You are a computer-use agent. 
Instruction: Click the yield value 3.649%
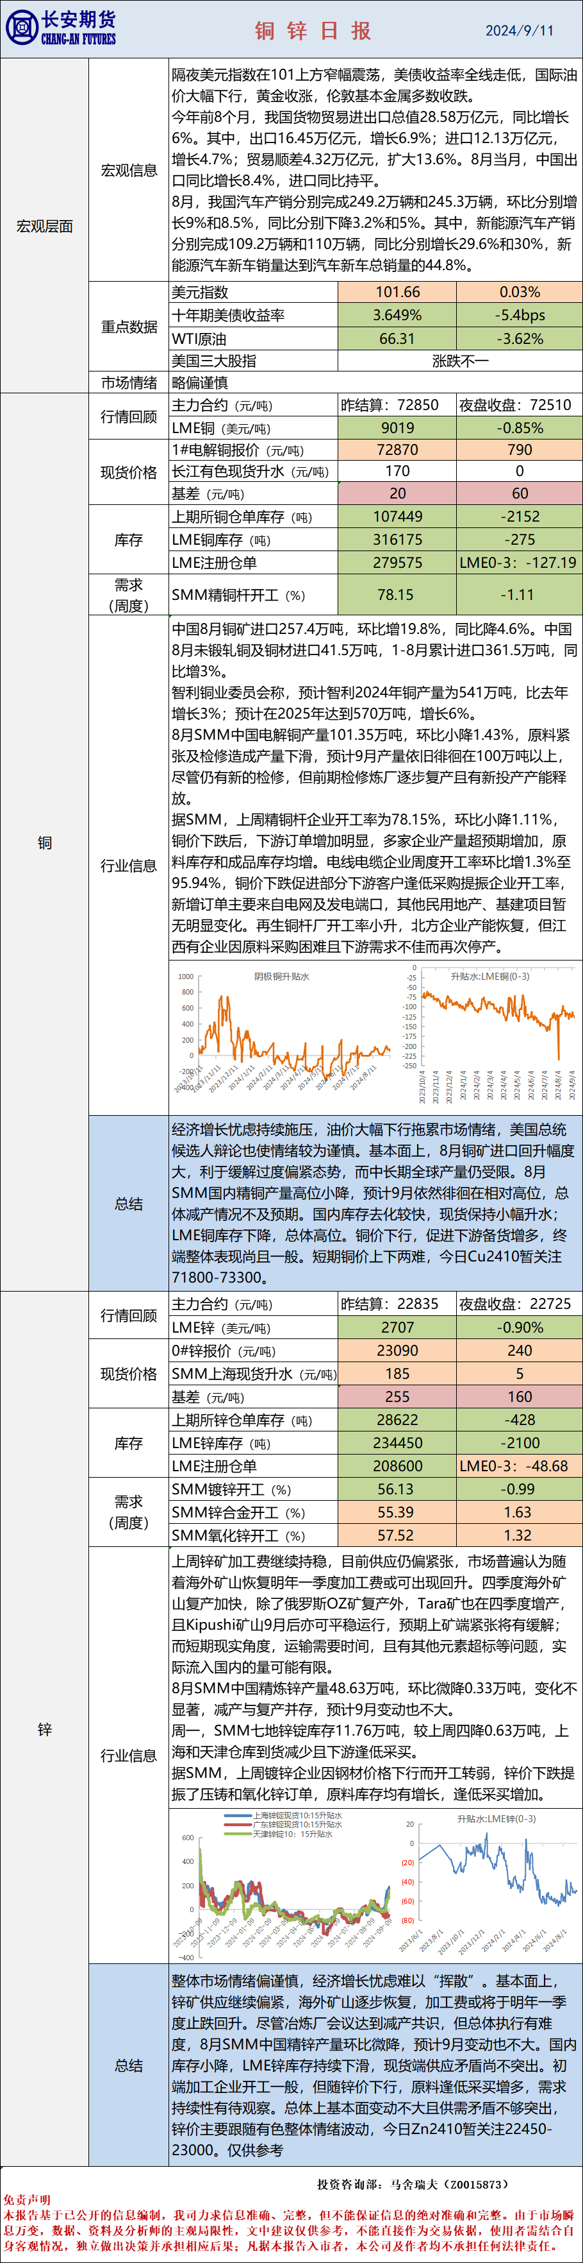pyautogui.click(x=397, y=316)
